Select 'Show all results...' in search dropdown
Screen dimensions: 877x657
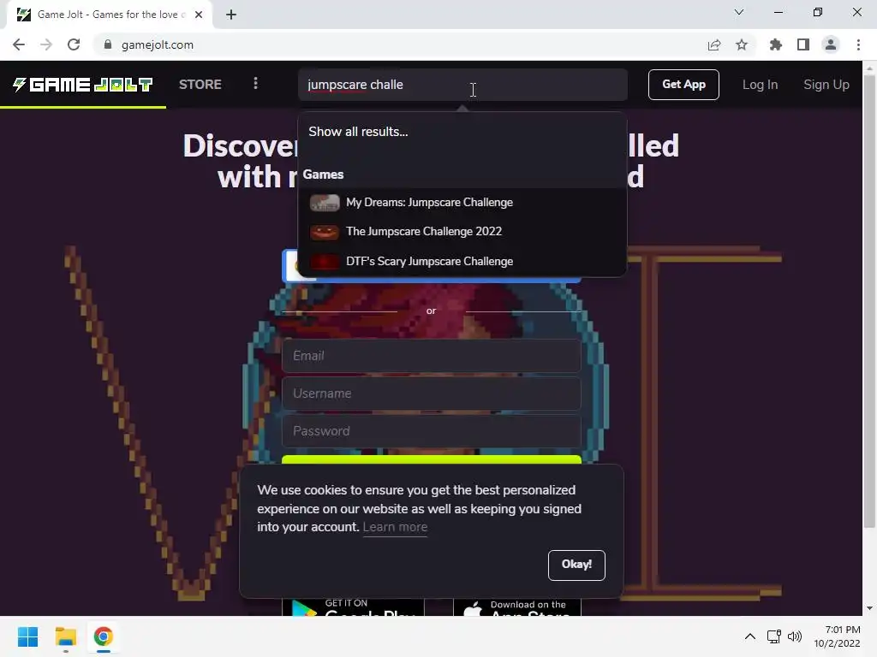pyautogui.click(x=358, y=132)
